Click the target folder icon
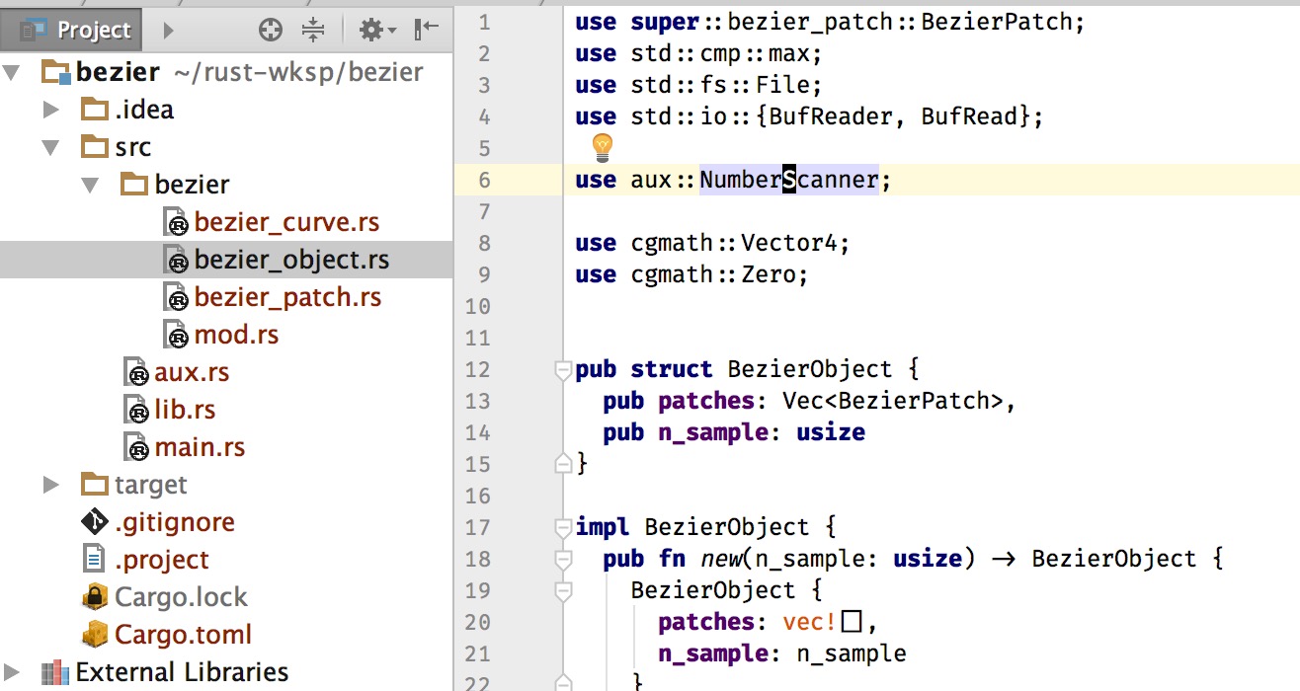The image size is (1300, 691). [x=95, y=484]
